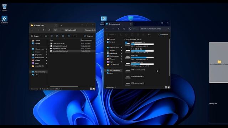Image resolution: width=228 pixels, height=128 pixels.
Task: Click vertical scrollbar in Этот компьютер window
Action: coord(170,57)
